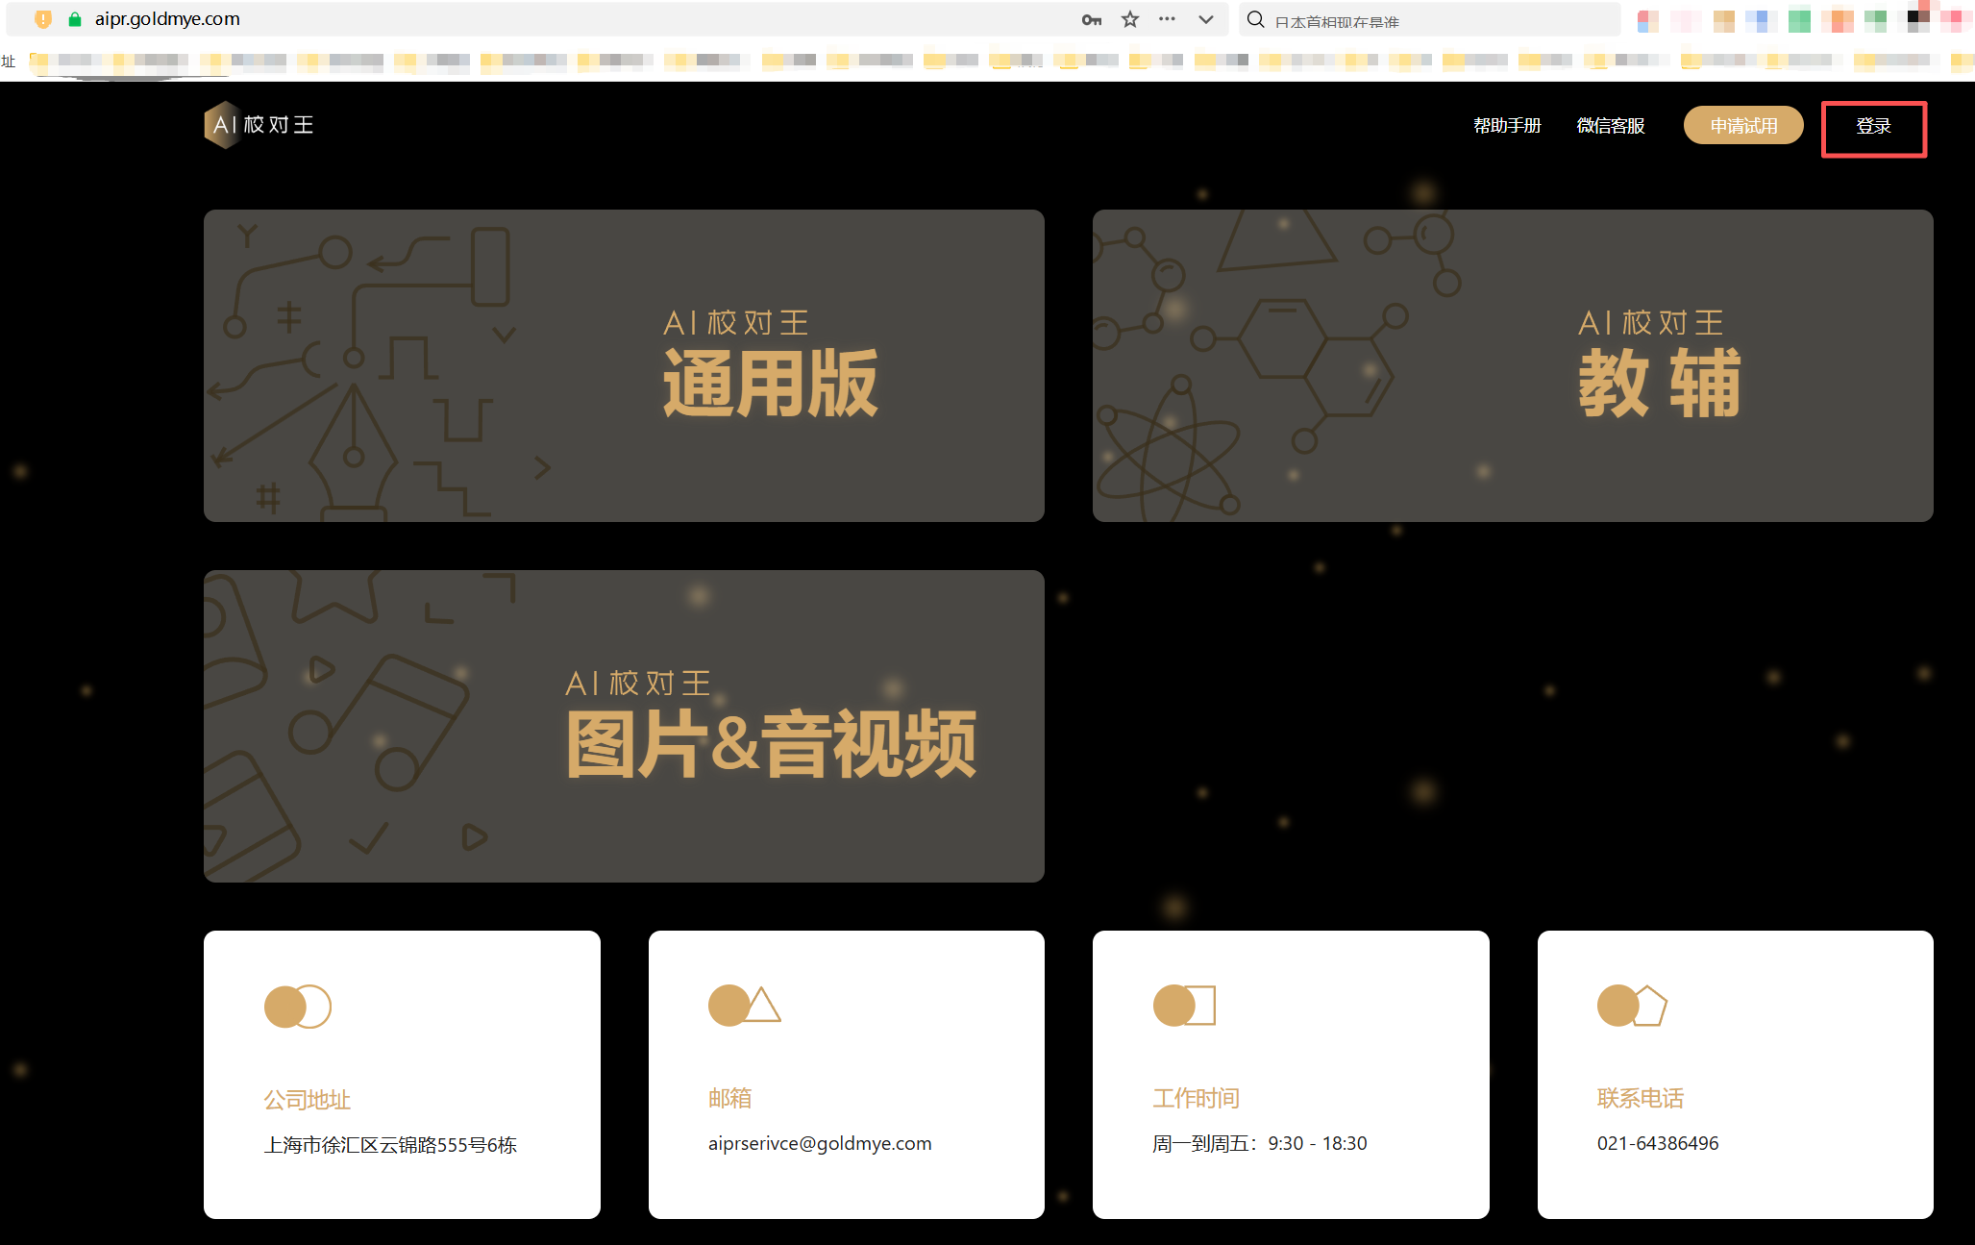Screen dimensions: 1975x1245
Task: Click the green site security lock
Action: click(x=75, y=19)
